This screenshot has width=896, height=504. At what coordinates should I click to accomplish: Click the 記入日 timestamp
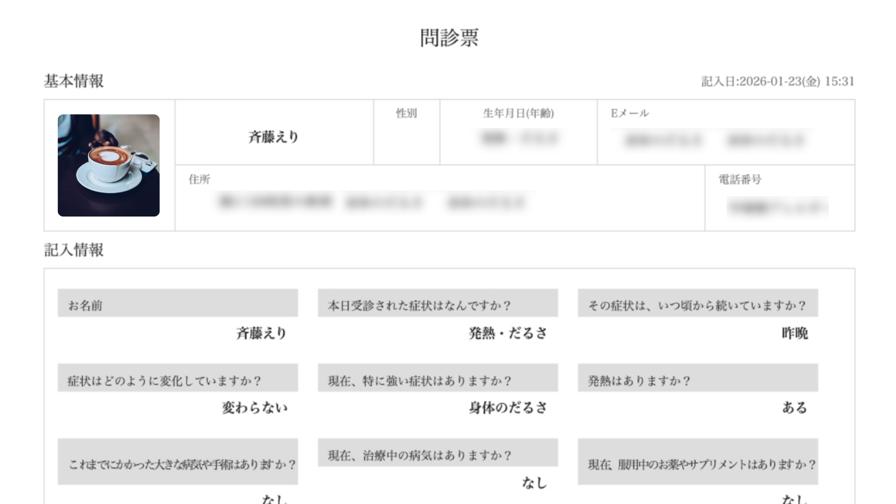point(777,82)
